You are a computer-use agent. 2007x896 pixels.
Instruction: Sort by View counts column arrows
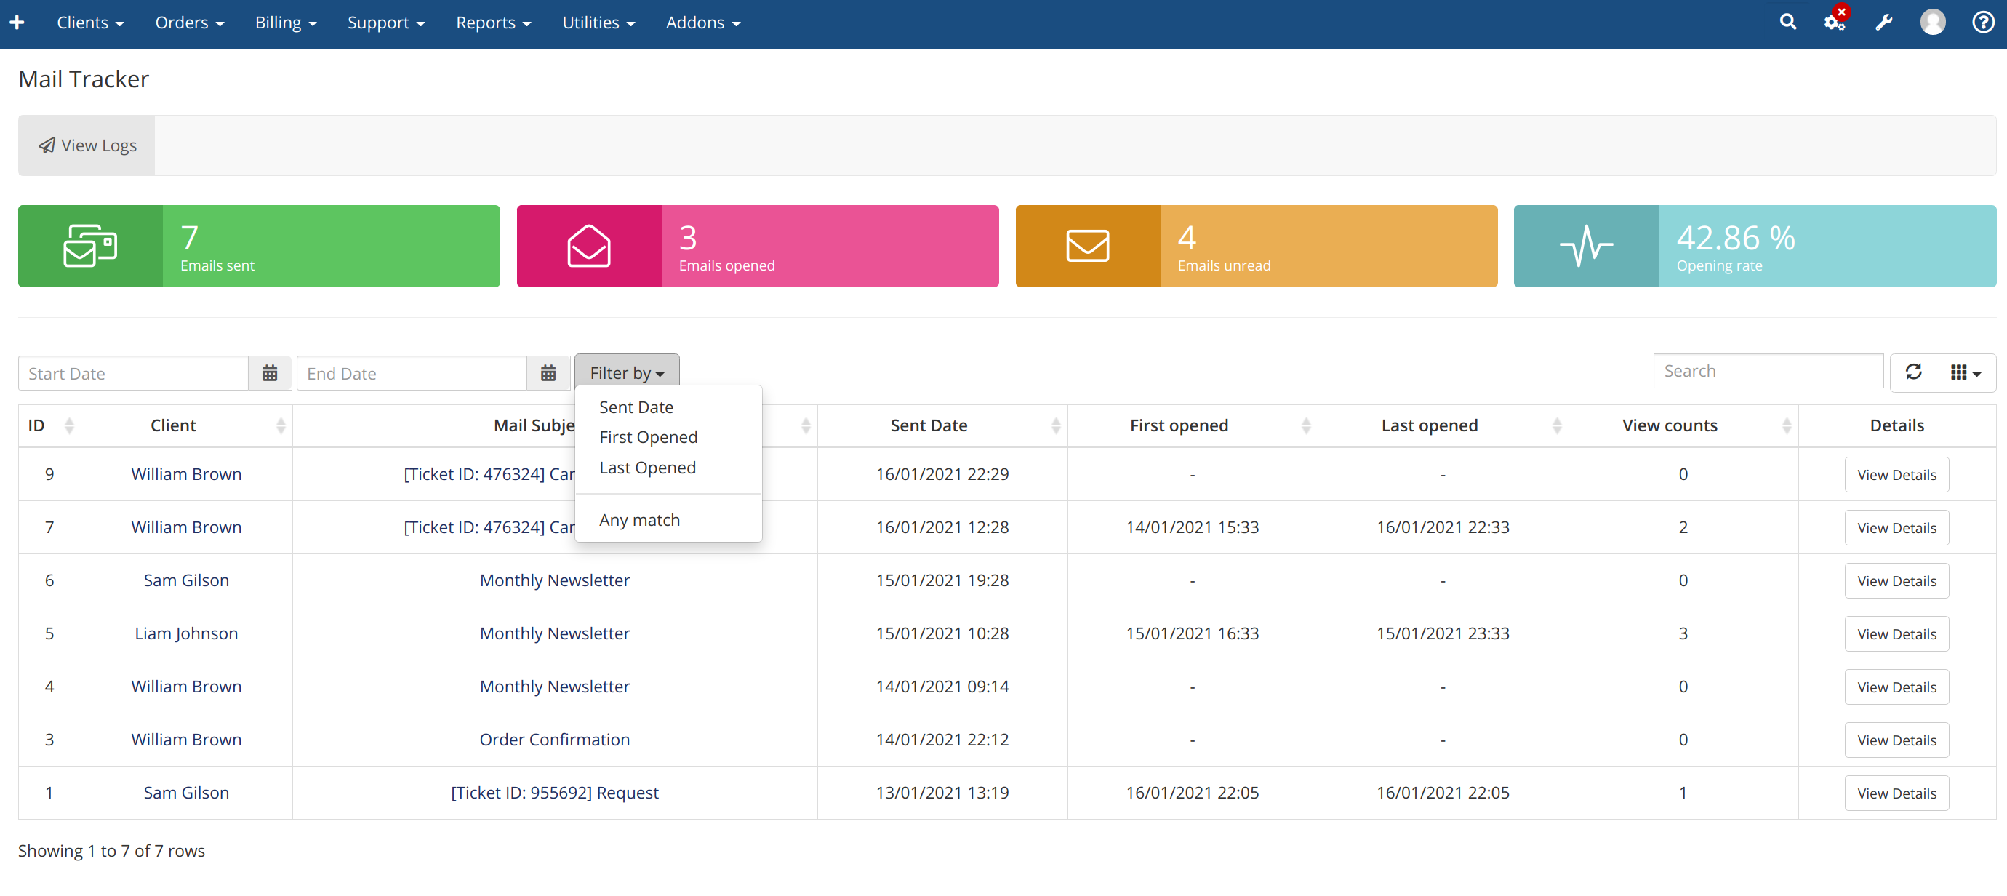click(x=1787, y=425)
